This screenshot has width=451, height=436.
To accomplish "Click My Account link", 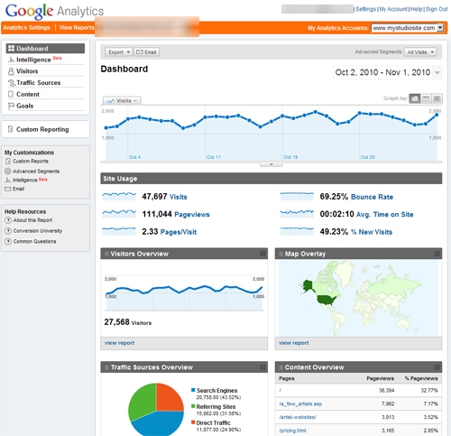I will click(x=393, y=9).
